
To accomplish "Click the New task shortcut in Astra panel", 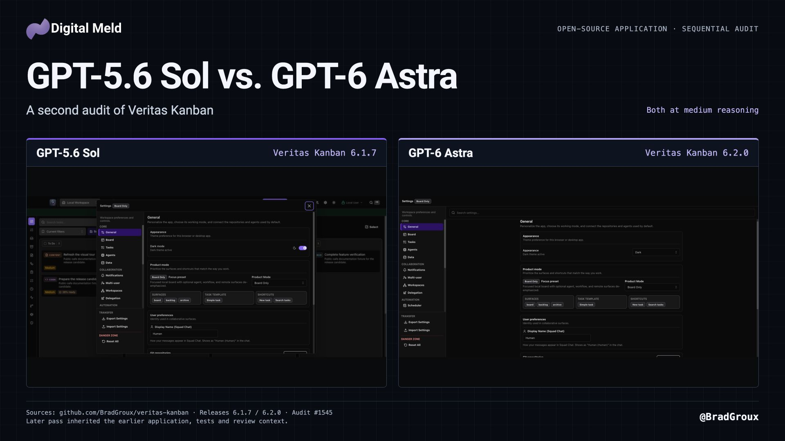I will tap(638, 305).
